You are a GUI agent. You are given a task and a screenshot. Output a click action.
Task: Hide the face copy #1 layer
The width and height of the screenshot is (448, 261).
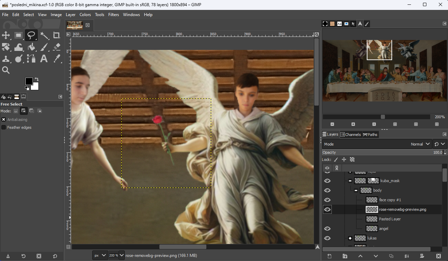pyautogui.click(x=327, y=200)
